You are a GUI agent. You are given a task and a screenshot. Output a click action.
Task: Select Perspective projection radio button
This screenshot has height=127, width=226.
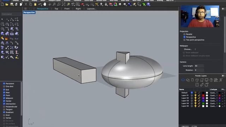click(x=184, y=37)
